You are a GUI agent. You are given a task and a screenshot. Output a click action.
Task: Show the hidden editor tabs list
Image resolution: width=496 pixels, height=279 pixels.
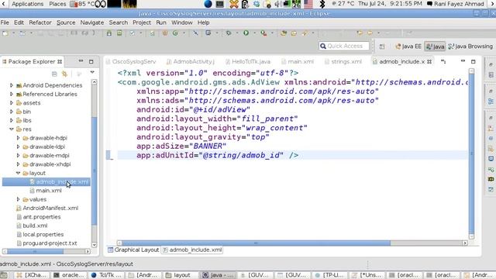[x=443, y=62]
